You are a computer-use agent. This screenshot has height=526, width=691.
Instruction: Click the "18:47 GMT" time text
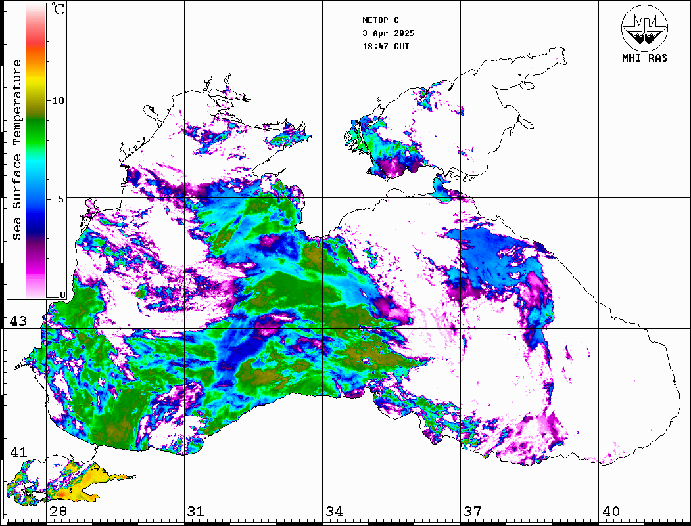tap(385, 47)
